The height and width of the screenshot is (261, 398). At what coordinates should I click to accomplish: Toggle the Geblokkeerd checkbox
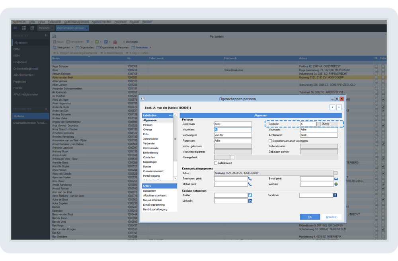tap(216, 163)
